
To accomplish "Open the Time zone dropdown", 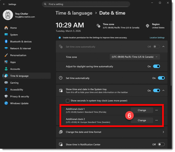I will pyautogui.click(x=135, y=57).
